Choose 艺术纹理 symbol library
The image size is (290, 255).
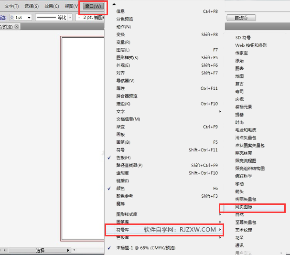[244, 230]
